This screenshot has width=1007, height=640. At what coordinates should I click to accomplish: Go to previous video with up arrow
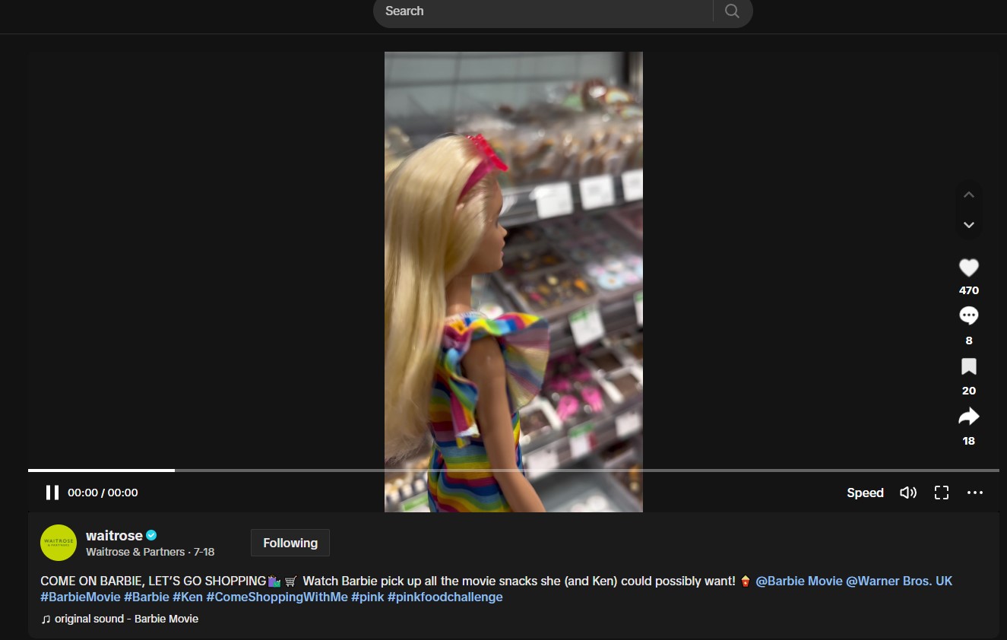pos(969,195)
